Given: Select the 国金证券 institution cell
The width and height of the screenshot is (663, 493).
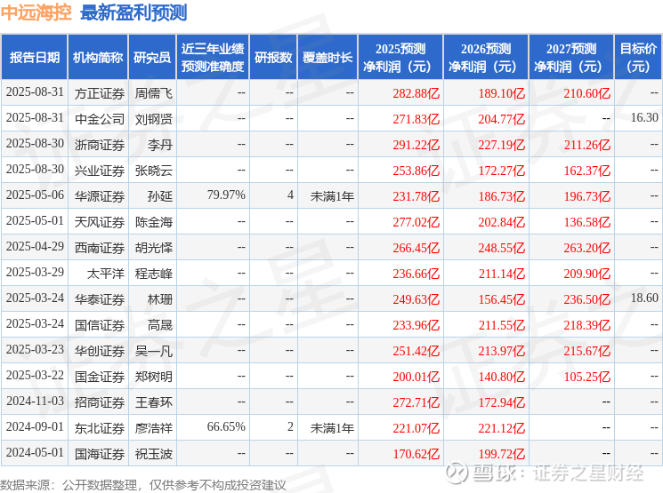Looking at the screenshot, I should 100,377.
